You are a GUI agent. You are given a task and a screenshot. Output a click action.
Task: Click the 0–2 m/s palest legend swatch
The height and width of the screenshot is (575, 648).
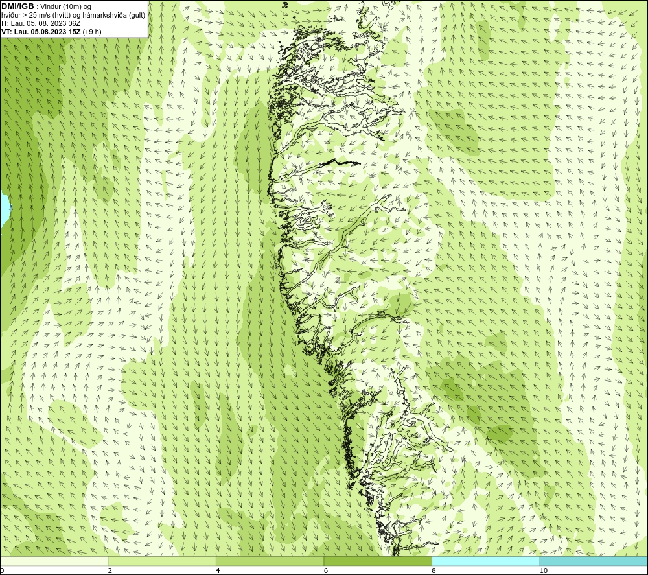[54, 561]
